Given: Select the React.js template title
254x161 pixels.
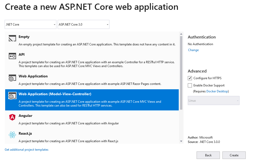Looking at the screenshot, I should [25, 133].
